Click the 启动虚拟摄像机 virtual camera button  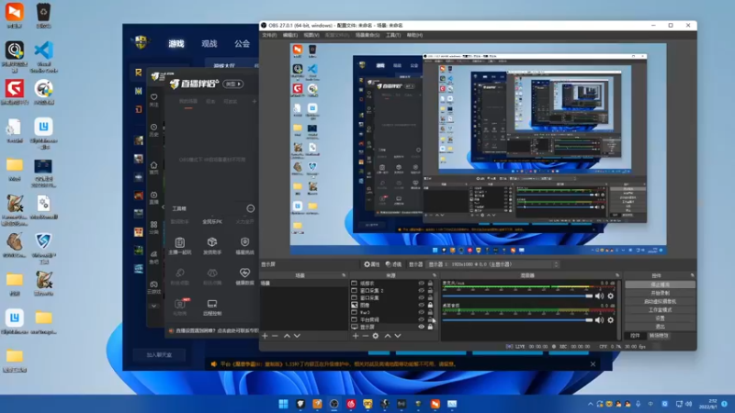coord(660,302)
